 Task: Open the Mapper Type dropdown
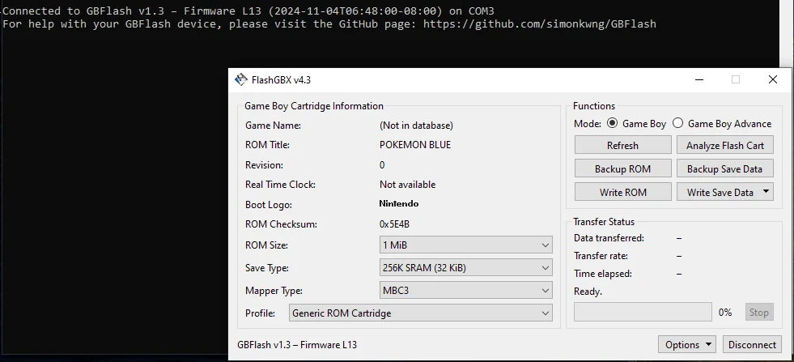point(466,291)
